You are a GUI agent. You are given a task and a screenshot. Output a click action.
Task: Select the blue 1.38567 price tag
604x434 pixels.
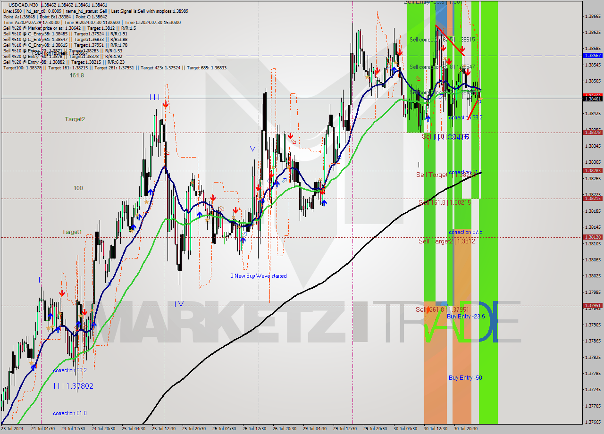pyautogui.click(x=593, y=55)
